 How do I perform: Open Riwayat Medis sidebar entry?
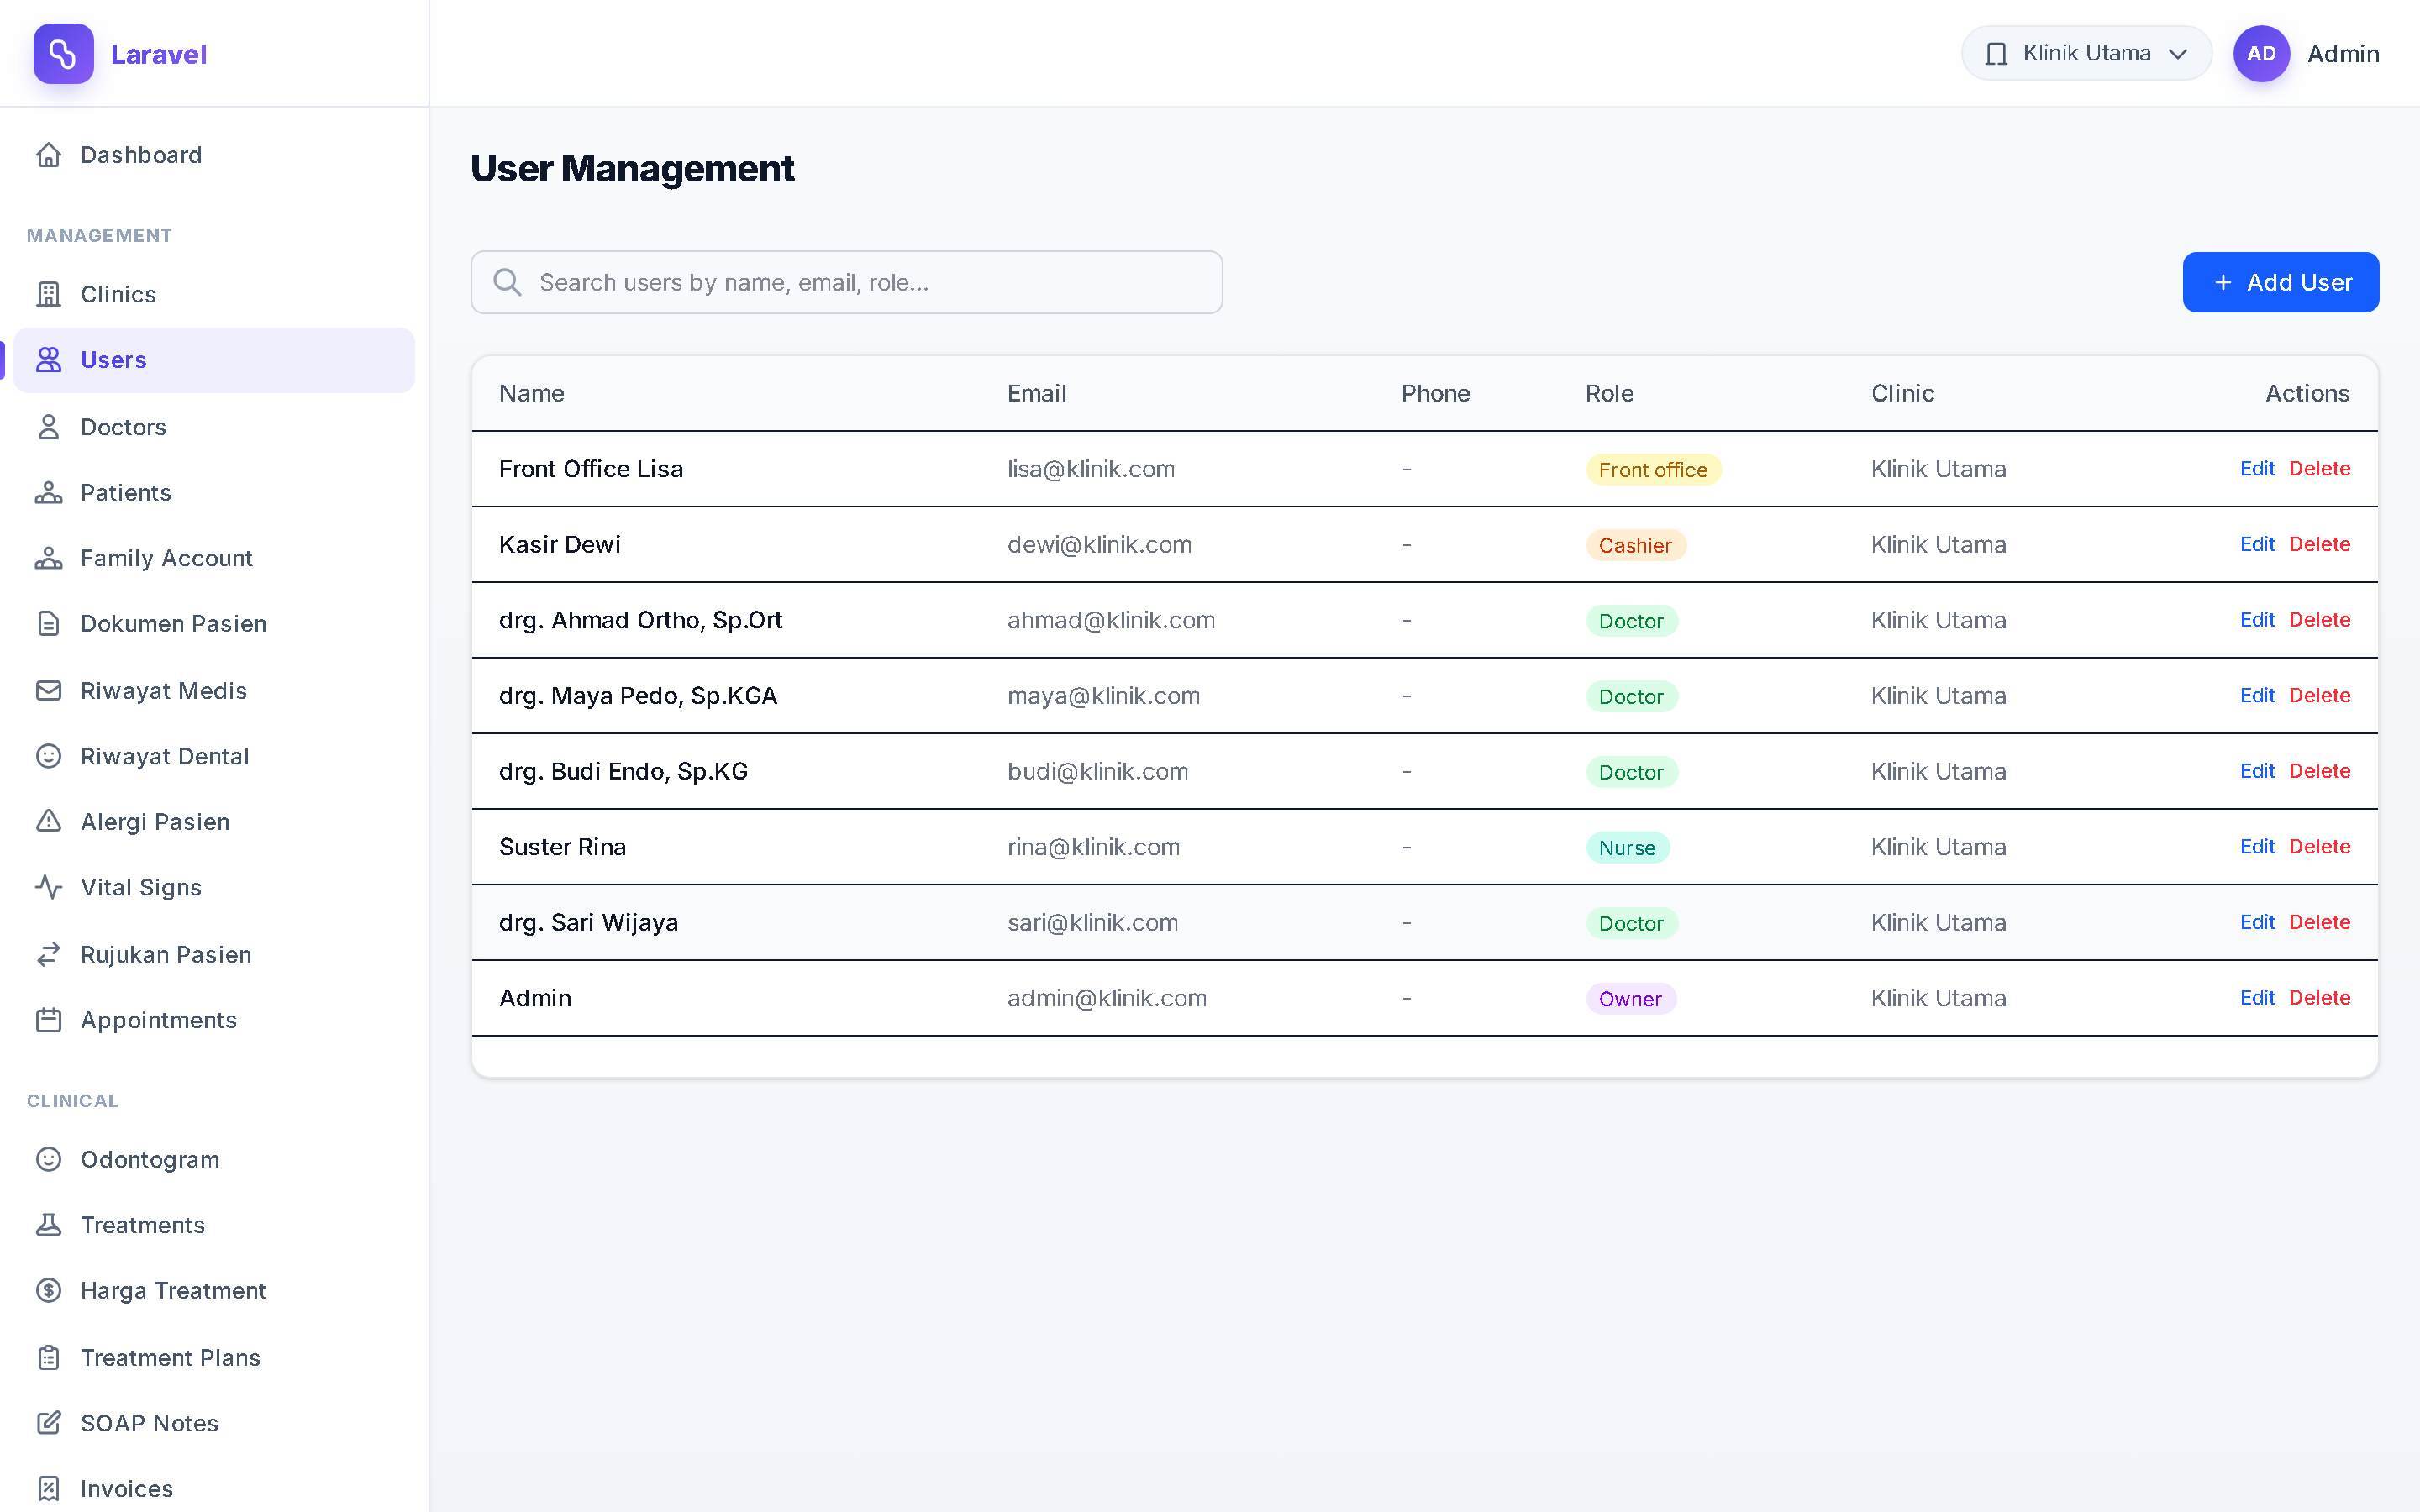tap(214, 691)
